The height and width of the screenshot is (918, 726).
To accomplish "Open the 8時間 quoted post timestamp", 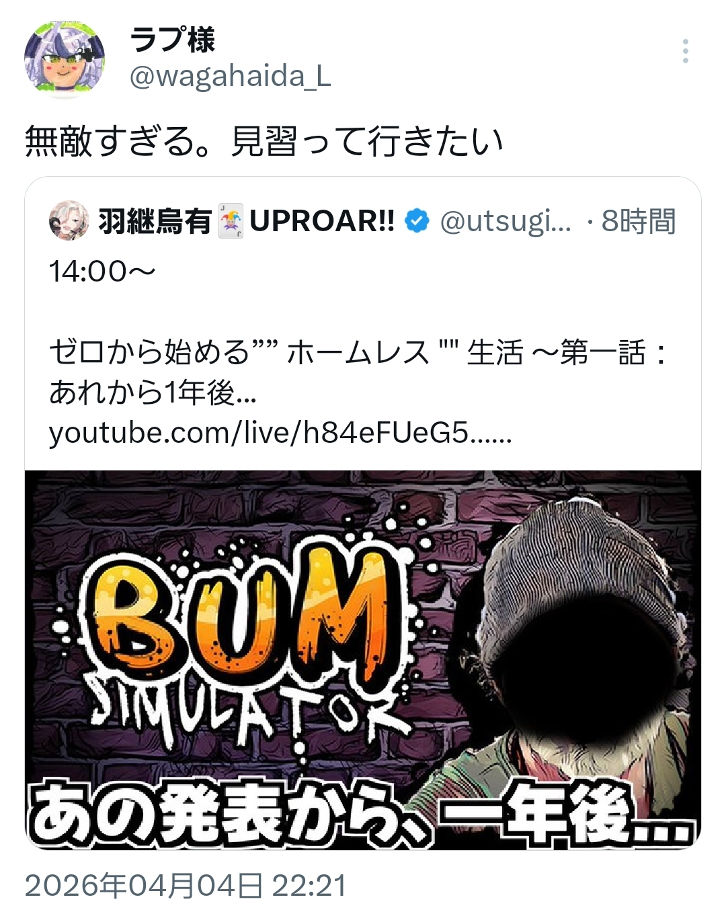I will click(x=638, y=221).
